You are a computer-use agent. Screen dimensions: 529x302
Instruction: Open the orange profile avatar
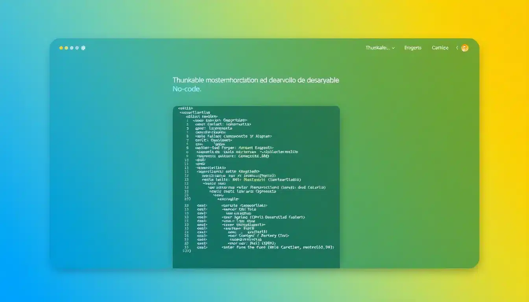(x=465, y=48)
